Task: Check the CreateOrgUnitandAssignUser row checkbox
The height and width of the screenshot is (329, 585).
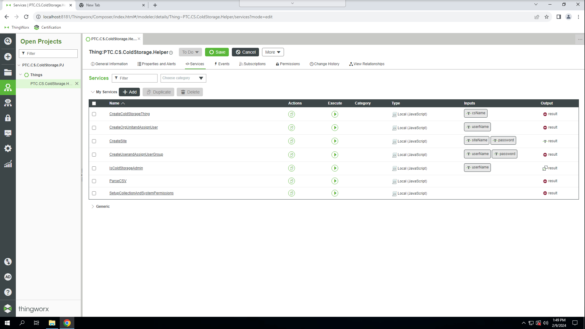Action: coord(94,128)
